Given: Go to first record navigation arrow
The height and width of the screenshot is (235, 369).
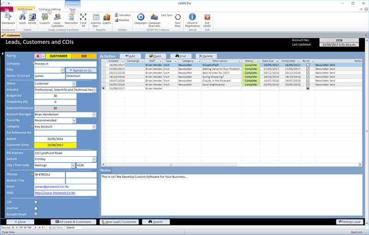Looking at the screenshot, I should tap(13, 228).
